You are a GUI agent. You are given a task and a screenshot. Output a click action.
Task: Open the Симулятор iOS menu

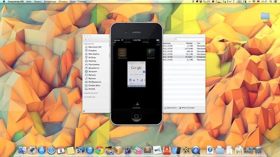coord(16,1)
